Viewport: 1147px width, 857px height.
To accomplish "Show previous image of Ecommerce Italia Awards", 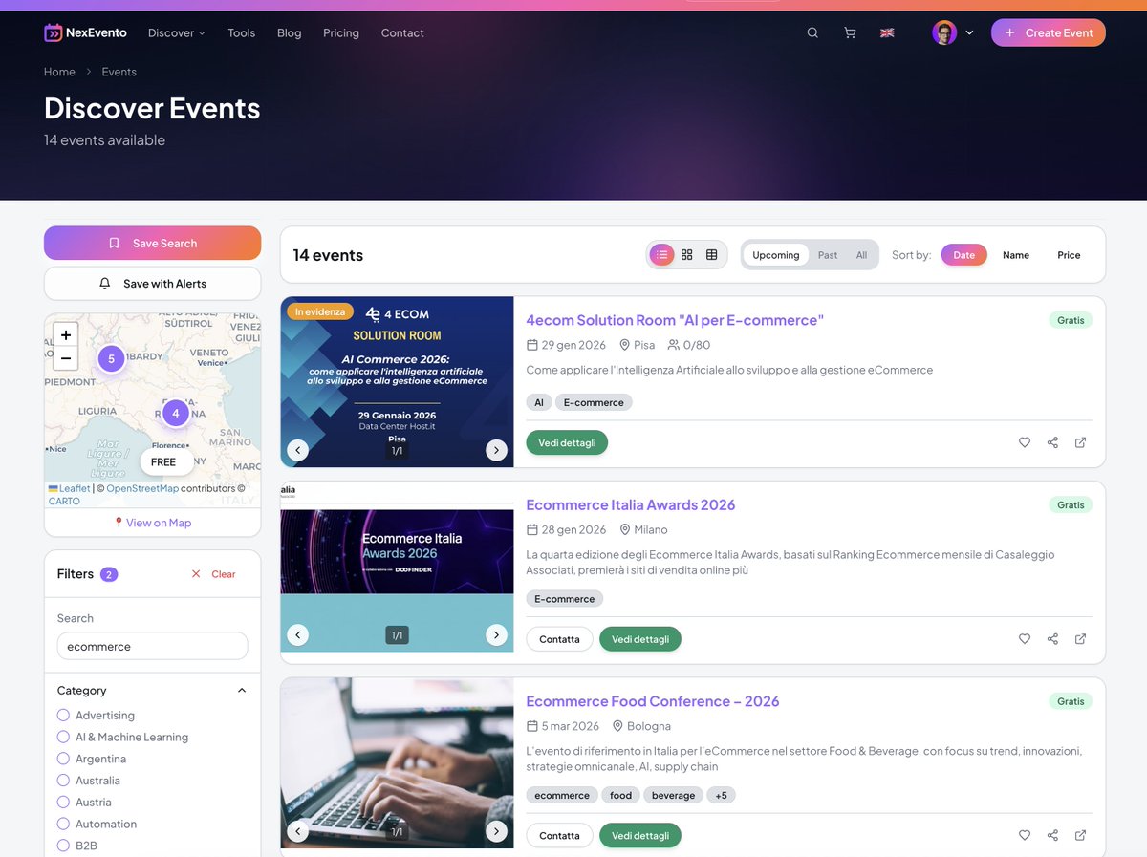I will click(298, 634).
